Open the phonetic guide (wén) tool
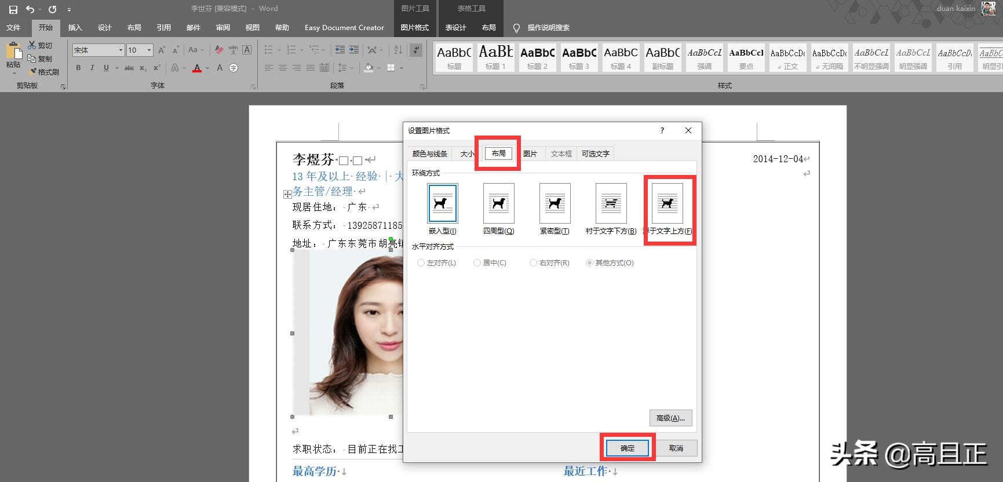This screenshot has width=1003, height=482. (x=233, y=50)
